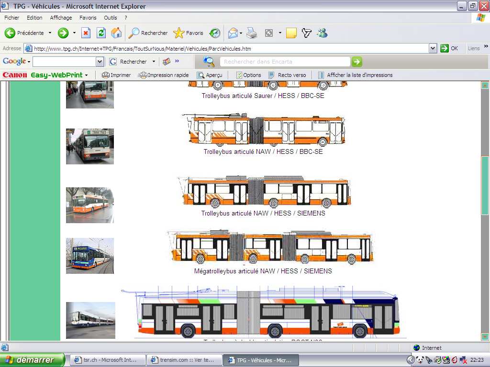490x367 pixels.
Task: Open the Outils menu
Action: click(110, 18)
